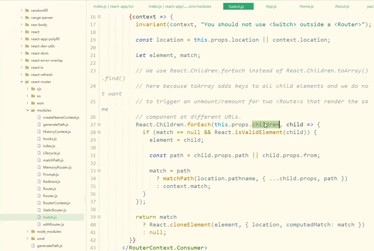
Task: Click the open react-router folder icon
Action: coord(27,82)
